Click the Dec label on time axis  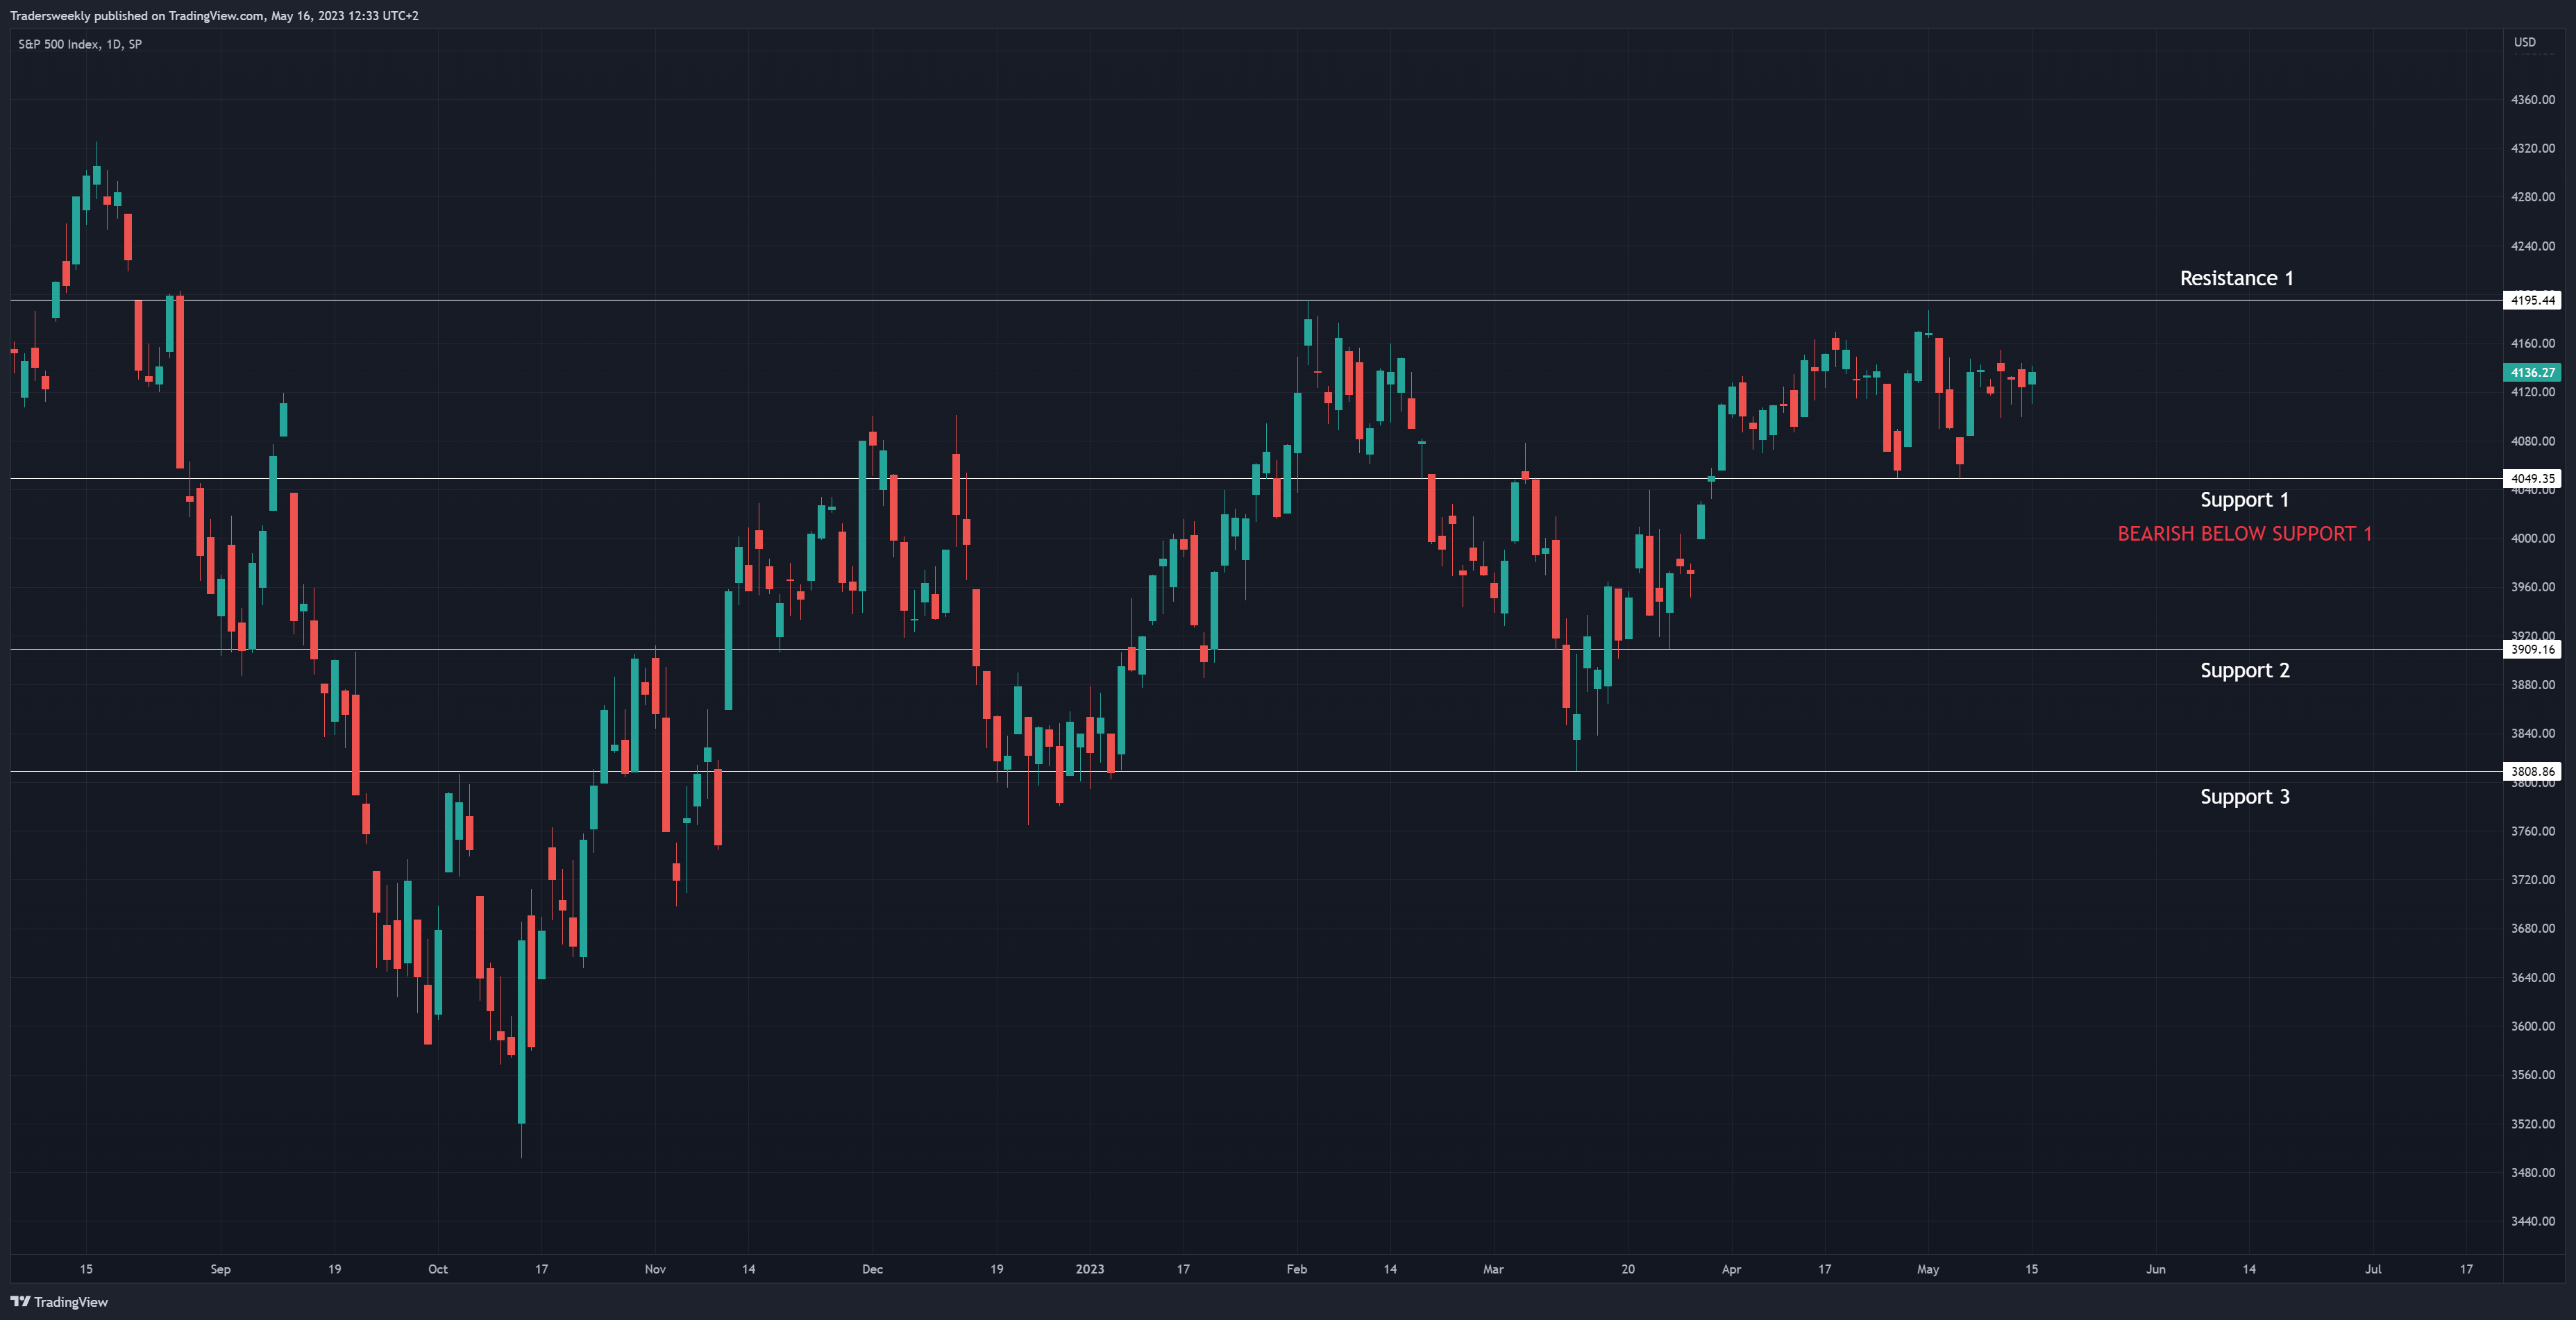pos(872,1269)
